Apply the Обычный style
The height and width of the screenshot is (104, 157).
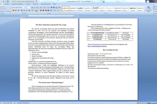tap(65, 9)
